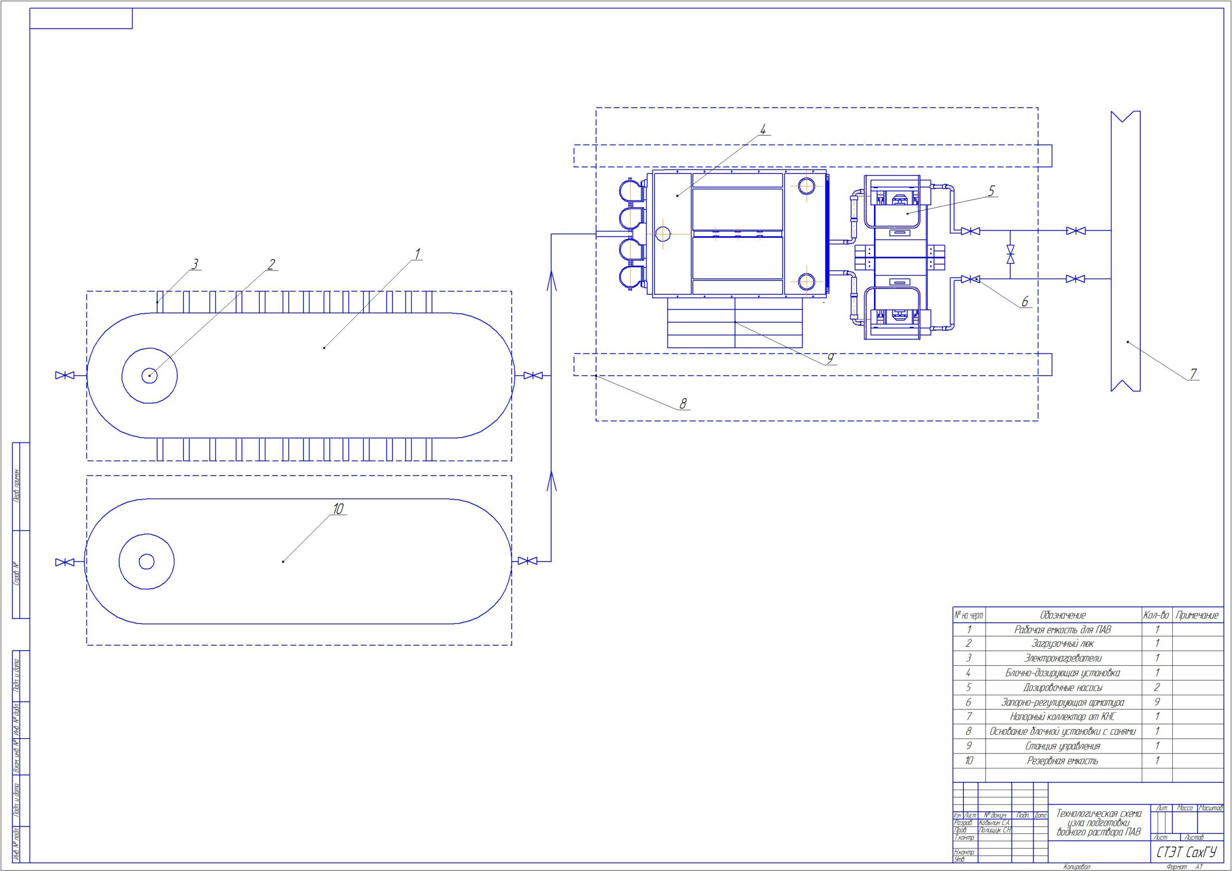Click the inlet valve left of tank 1
Screen dimensions: 1232x871
click(64, 376)
